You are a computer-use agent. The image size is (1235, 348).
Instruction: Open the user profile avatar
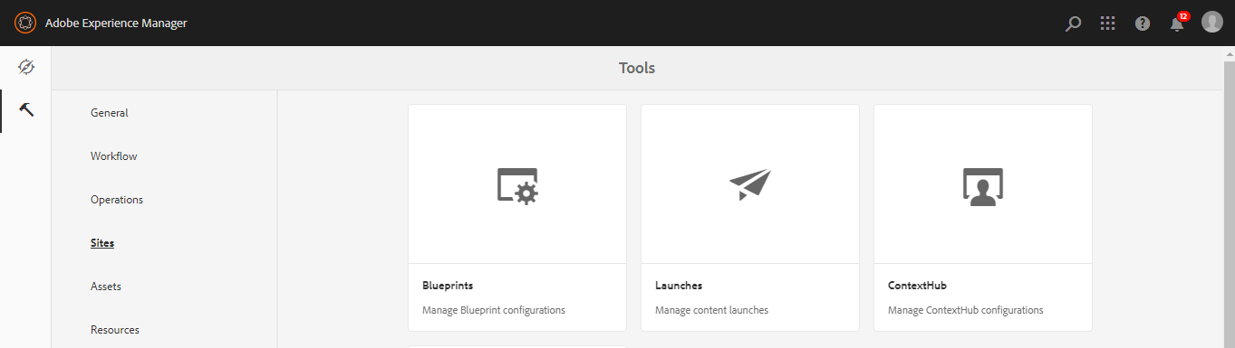coord(1212,23)
